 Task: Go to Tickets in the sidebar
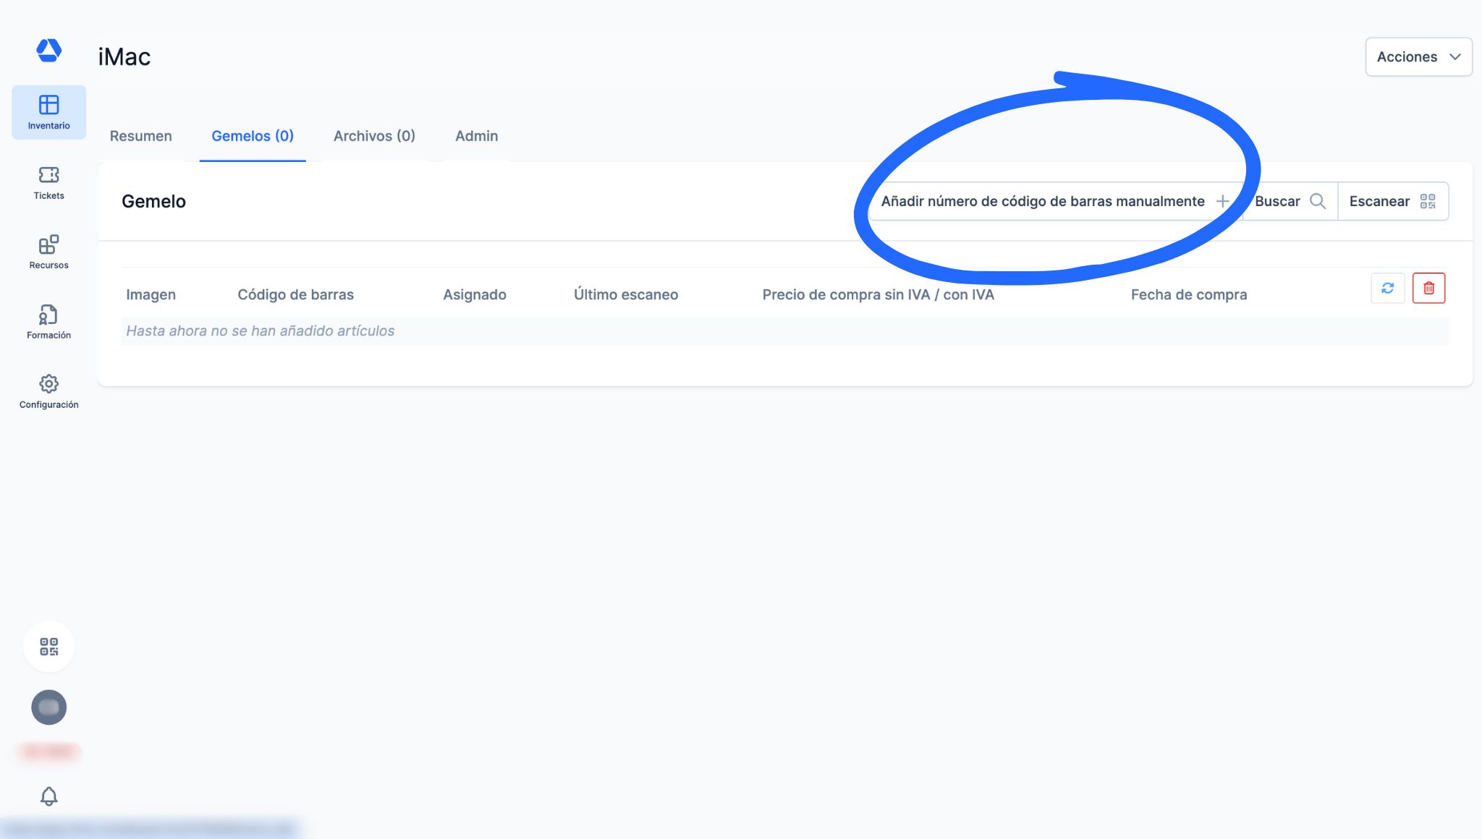(x=48, y=183)
